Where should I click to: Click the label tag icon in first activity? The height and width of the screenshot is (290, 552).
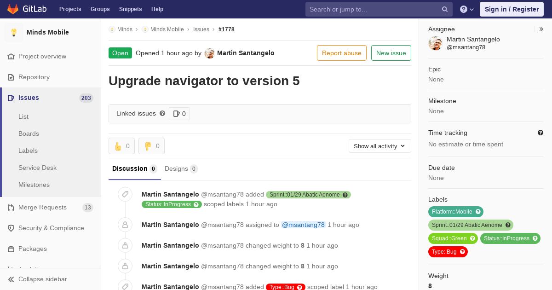coord(125,194)
